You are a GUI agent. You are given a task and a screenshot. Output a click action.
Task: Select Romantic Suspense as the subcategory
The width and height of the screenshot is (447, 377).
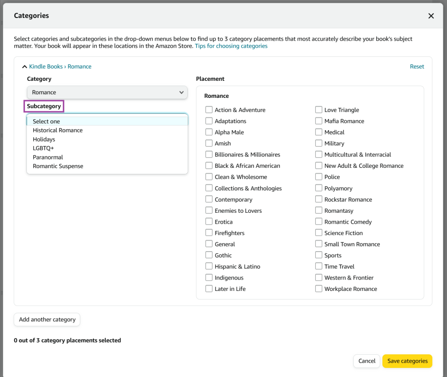[x=58, y=166]
